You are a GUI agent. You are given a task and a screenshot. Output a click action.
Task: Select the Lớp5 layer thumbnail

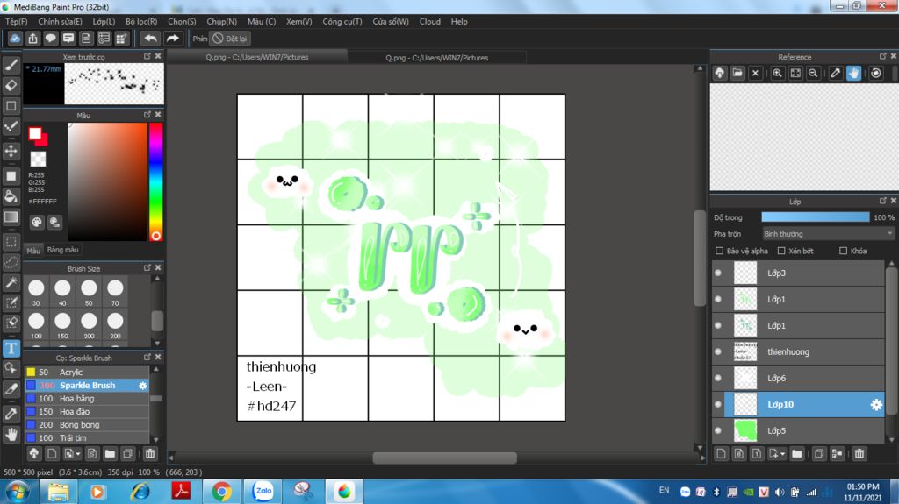tap(745, 430)
